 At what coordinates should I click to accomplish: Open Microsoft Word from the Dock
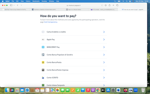click(x=118, y=90)
